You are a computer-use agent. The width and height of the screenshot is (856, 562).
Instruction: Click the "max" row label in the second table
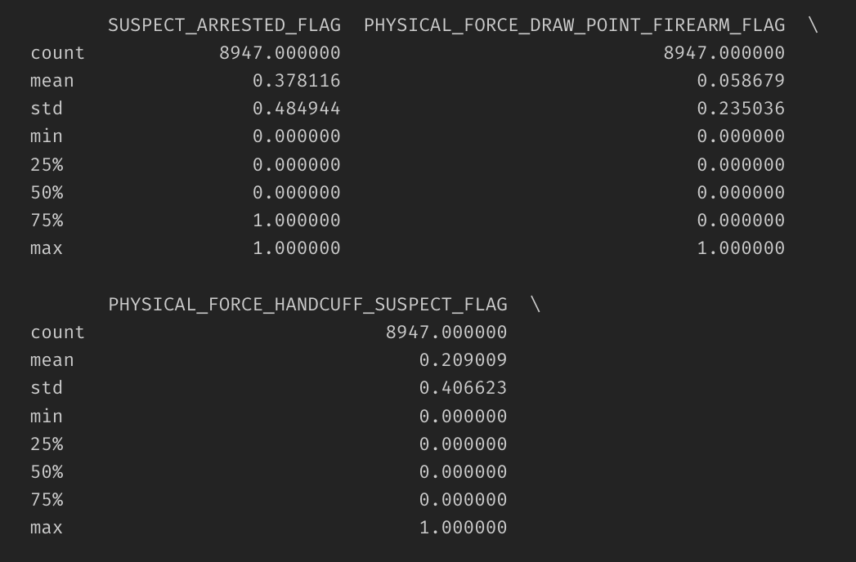click(47, 528)
